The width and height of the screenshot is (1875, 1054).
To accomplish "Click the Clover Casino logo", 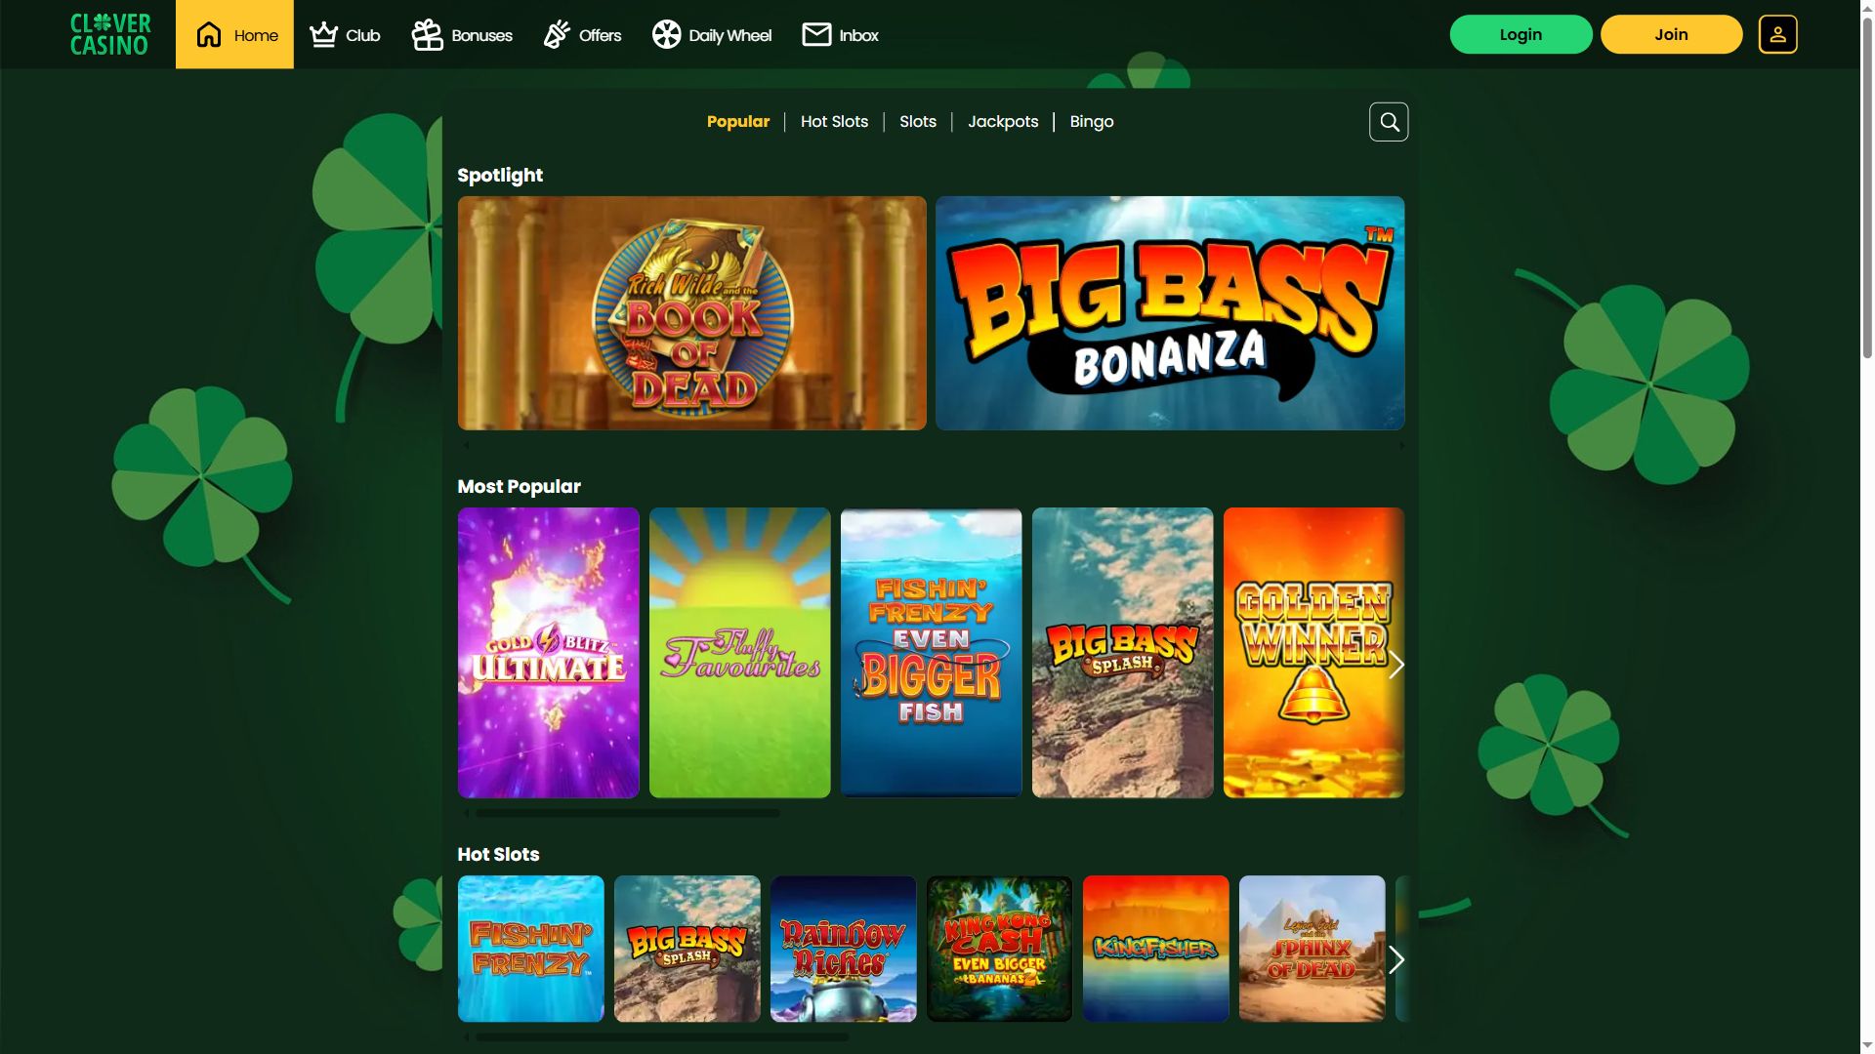I will tap(110, 34).
